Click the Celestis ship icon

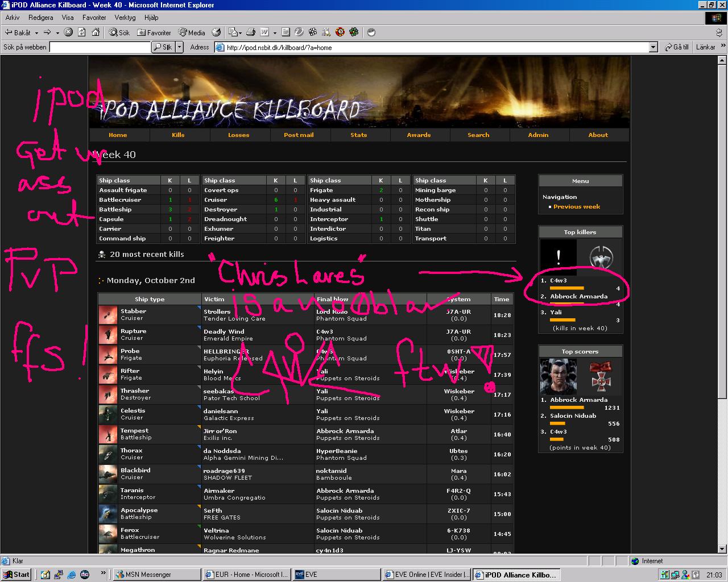108,414
